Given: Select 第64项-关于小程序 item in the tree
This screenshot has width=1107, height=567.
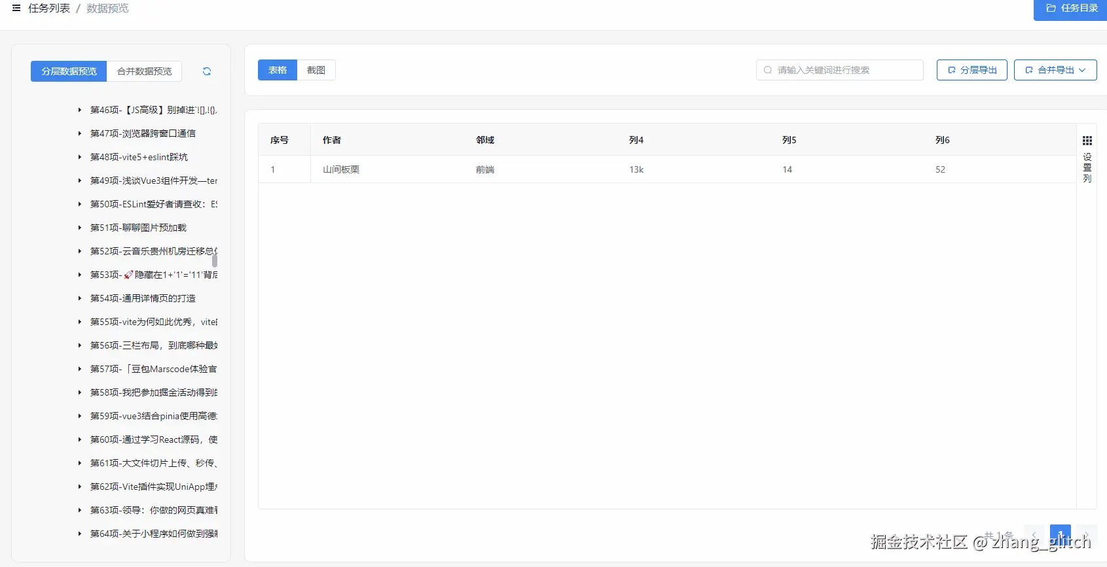Looking at the screenshot, I should (154, 534).
